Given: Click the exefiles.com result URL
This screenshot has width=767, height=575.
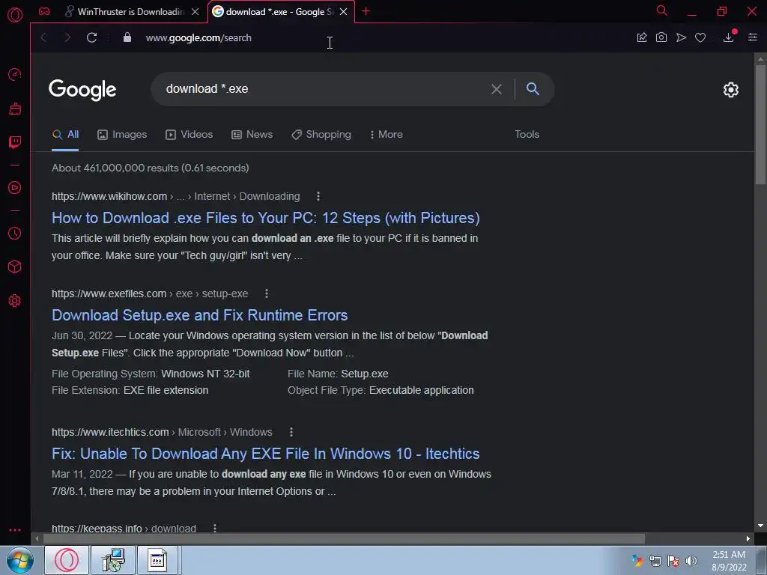Looking at the screenshot, I should click(x=109, y=293).
